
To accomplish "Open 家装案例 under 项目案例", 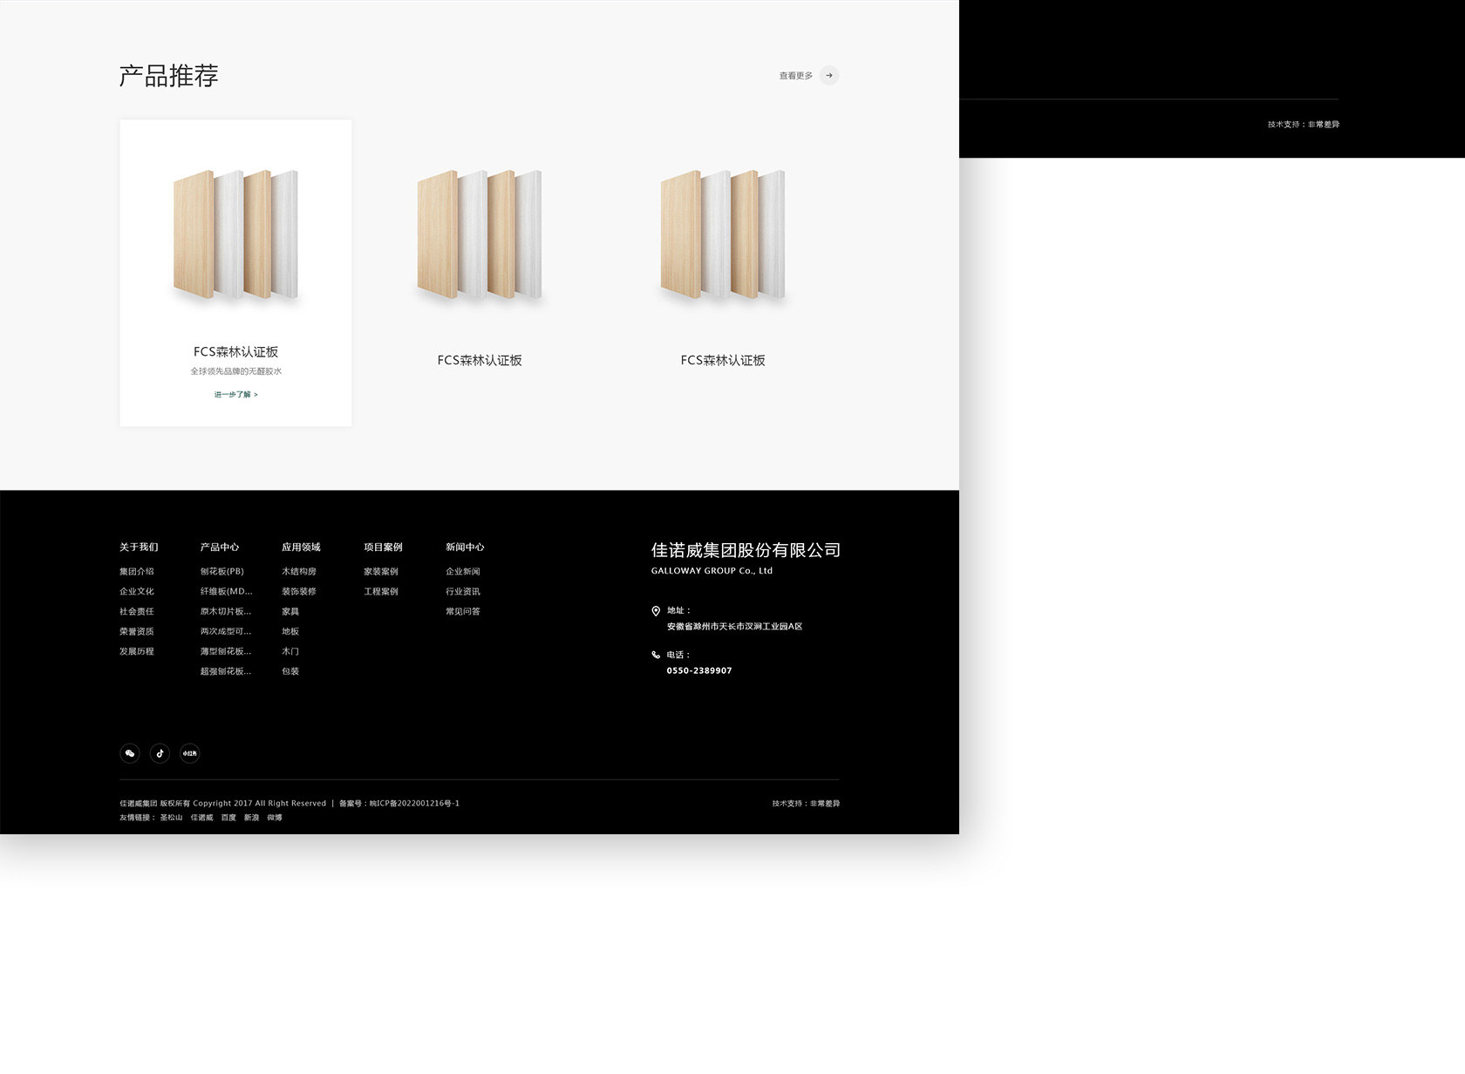I will (380, 572).
